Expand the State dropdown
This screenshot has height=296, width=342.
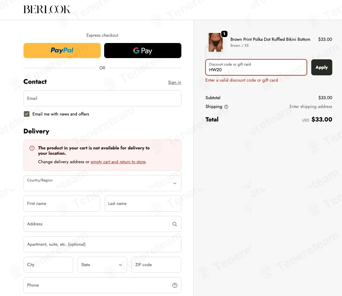point(102,265)
